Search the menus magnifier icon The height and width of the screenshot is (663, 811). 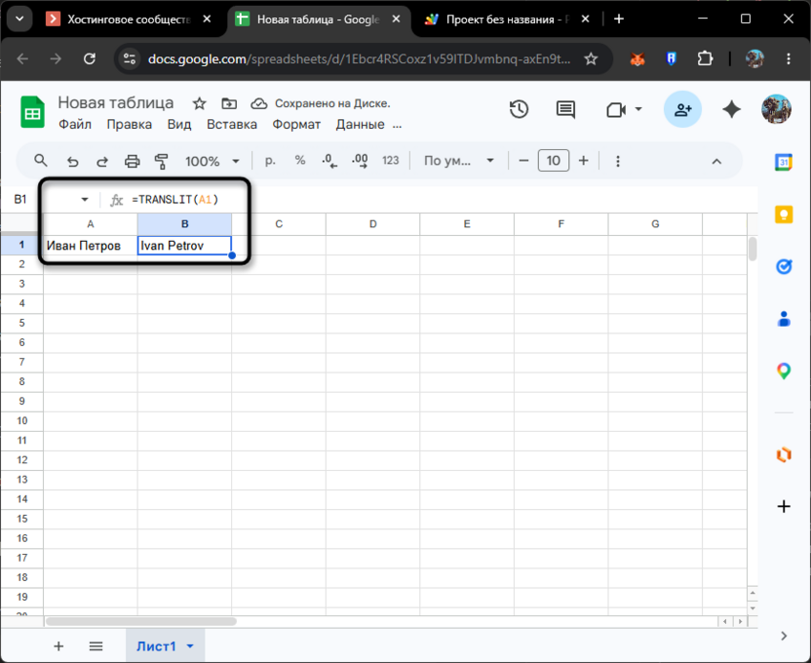(x=41, y=161)
